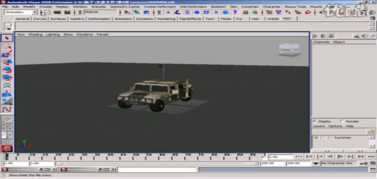Viewport: 377px width, 179px height.
Task: Play the animation backwards
Action: point(330,157)
